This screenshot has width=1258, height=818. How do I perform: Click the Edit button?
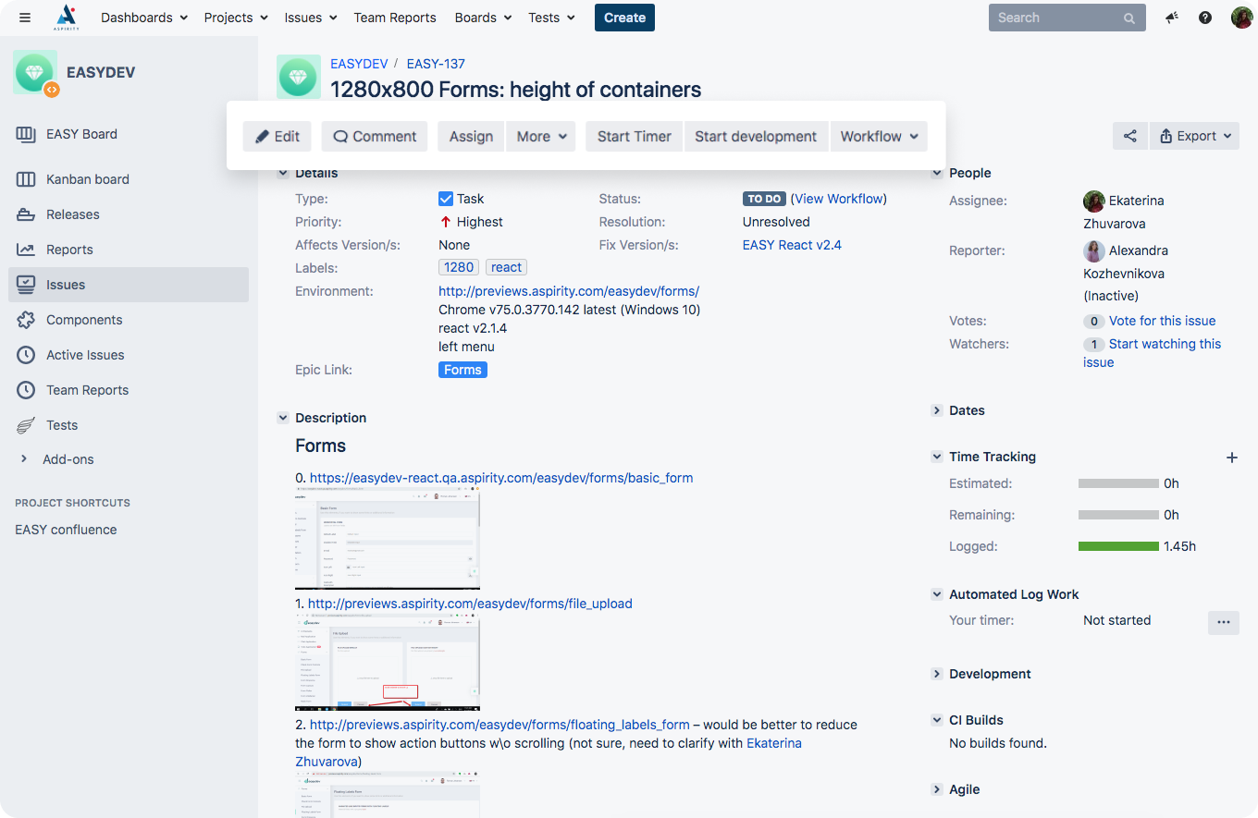click(277, 137)
